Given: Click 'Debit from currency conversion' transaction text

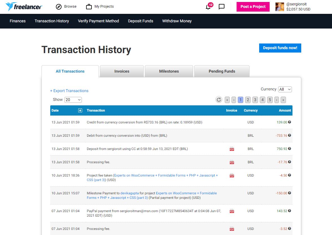Looking at the screenshot, I should (127, 136).
